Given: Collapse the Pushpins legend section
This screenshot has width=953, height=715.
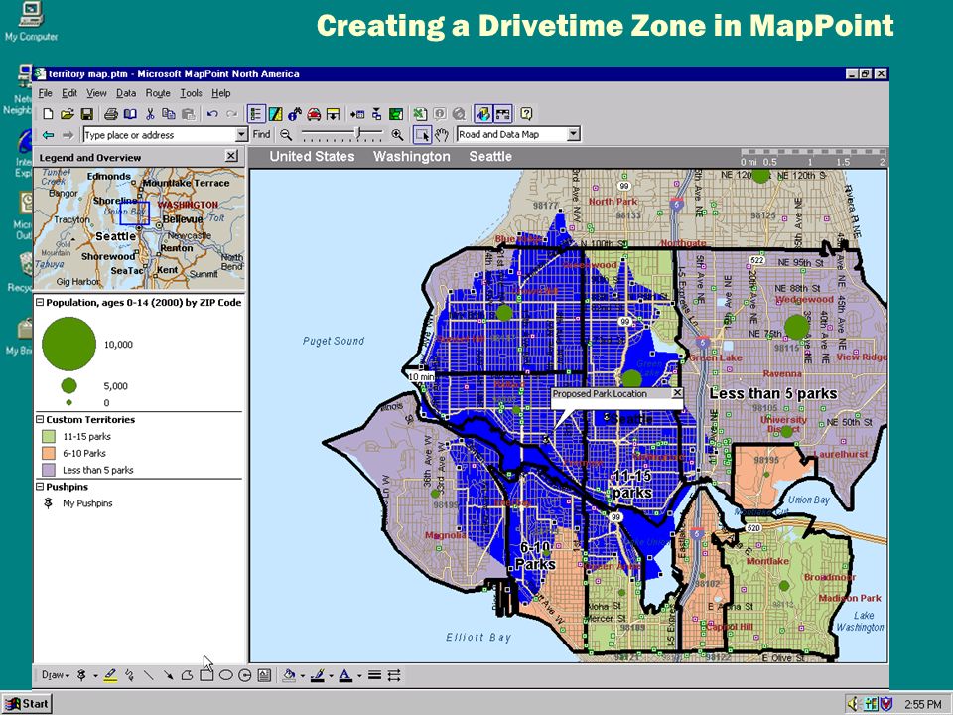Looking at the screenshot, I should pyautogui.click(x=40, y=487).
